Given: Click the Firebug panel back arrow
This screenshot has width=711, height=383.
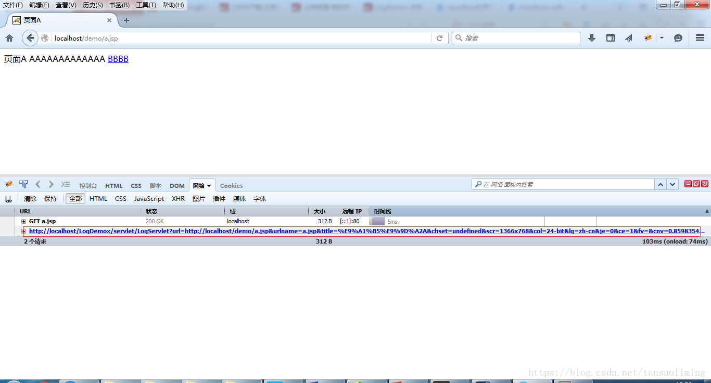Looking at the screenshot, I should click(x=37, y=184).
